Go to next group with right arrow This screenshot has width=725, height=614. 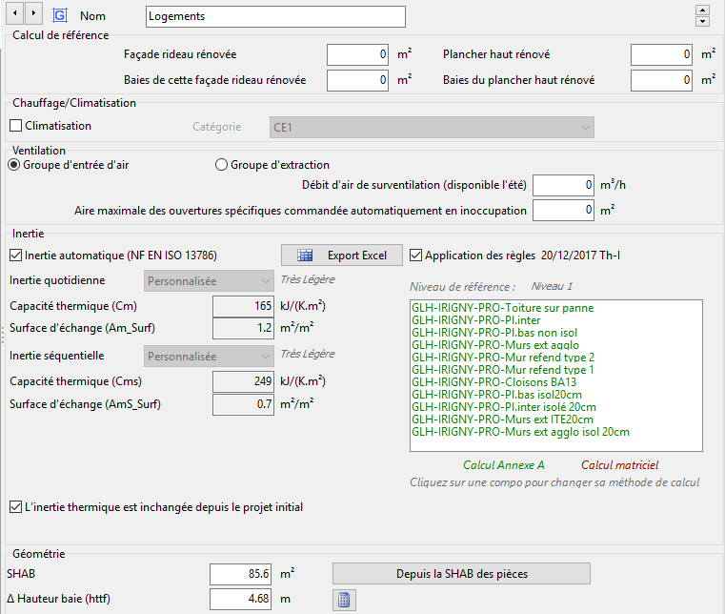33,14
